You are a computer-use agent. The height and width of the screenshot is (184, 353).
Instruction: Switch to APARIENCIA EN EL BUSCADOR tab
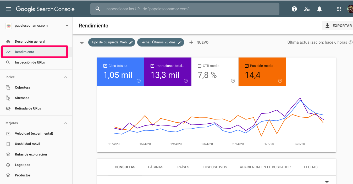265,167
